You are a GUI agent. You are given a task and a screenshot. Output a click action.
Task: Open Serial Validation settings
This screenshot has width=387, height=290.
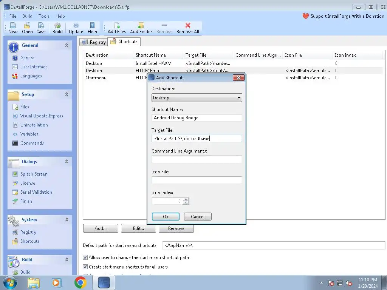coord(36,192)
